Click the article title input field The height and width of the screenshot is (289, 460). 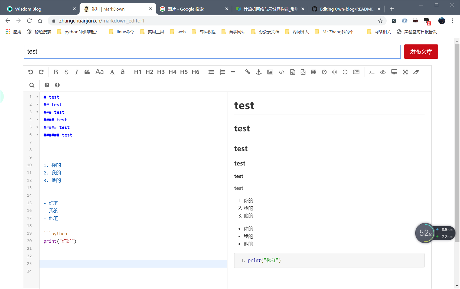click(x=212, y=52)
